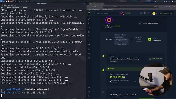The image size is (176, 99).
Task: Open the Kali applications menu icon
Action: tap(1, 1)
